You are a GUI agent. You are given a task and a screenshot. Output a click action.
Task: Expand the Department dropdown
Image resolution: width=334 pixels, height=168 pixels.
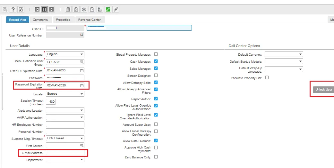[x=65, y=159]
